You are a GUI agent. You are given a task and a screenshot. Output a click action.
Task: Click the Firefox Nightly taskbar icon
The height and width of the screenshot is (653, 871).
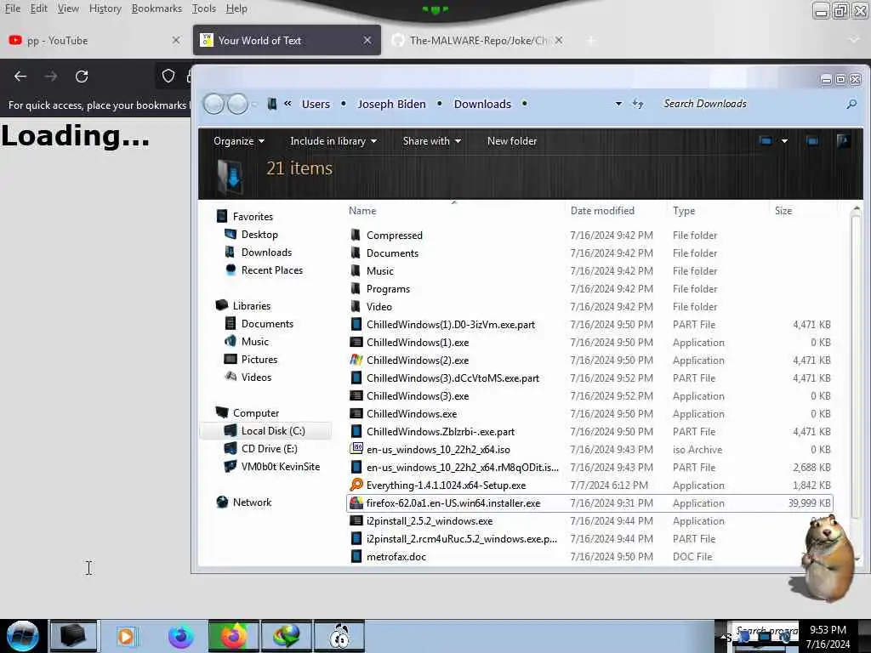coord(181,636)
